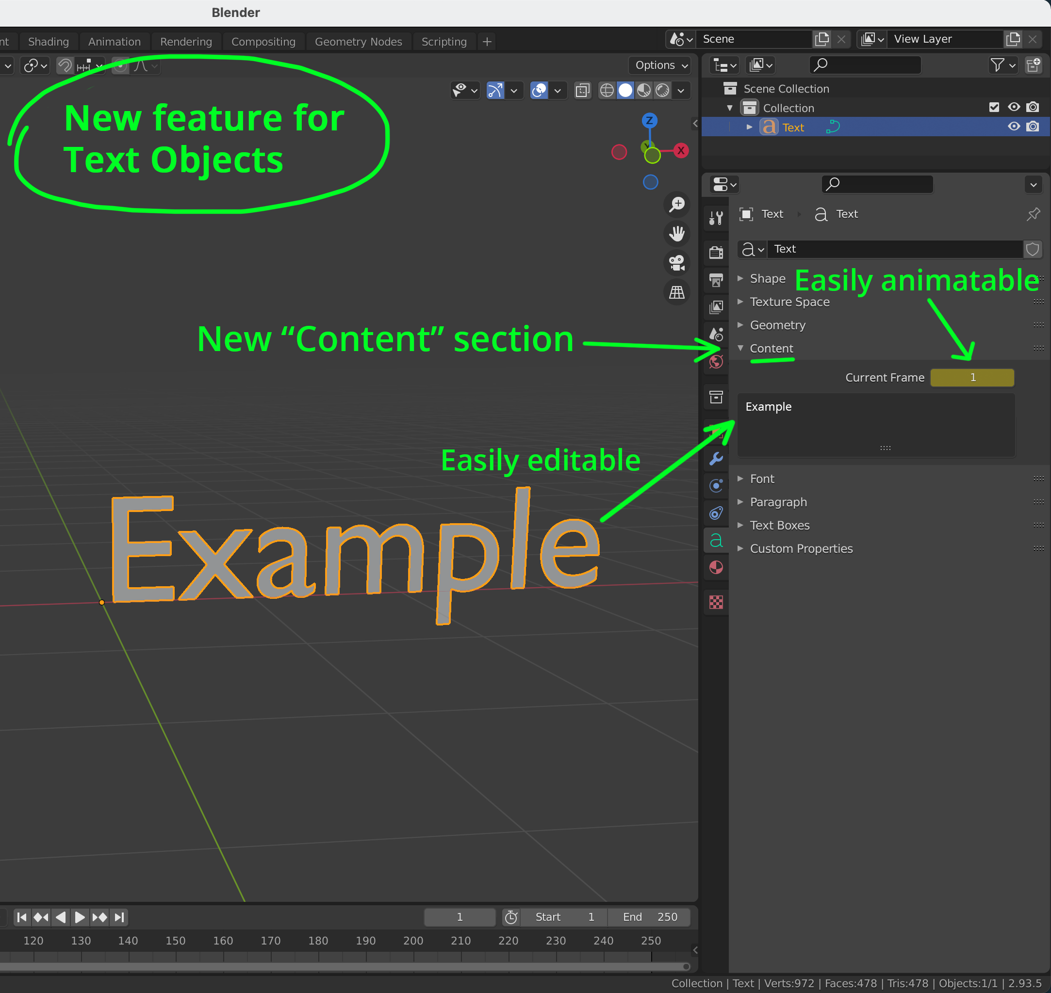Open the Options dropdown in viewport header
1051x993 pixels.
660,65
